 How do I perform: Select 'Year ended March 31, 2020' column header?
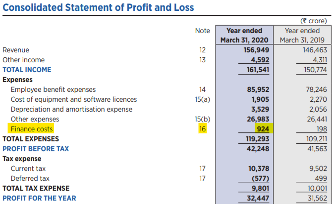[244, 36]
